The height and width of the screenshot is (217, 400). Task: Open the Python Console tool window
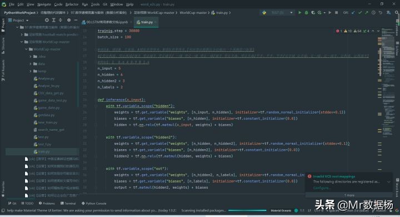point(94,204)
